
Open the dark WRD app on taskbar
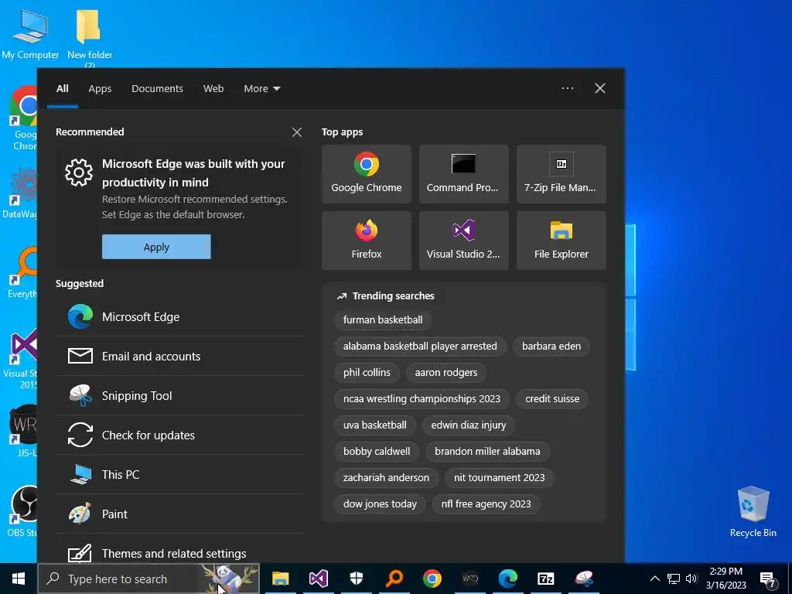pyautogui.click(x=470, y=579)
